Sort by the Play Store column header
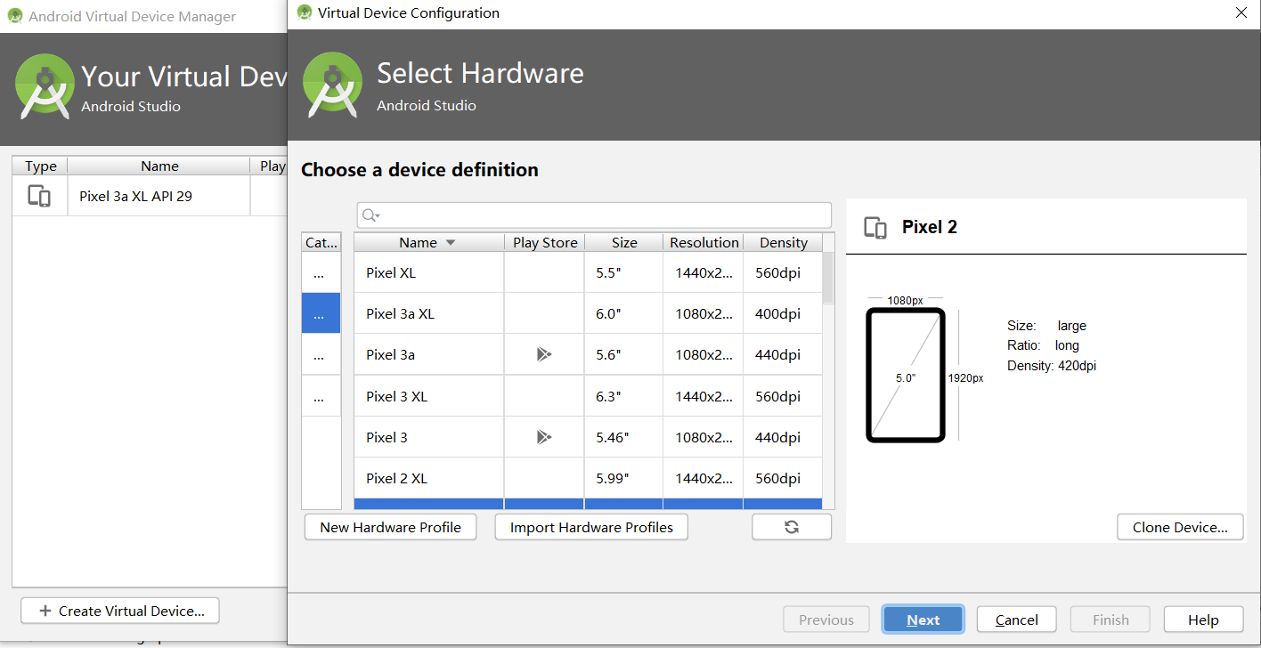 point(545,242)
